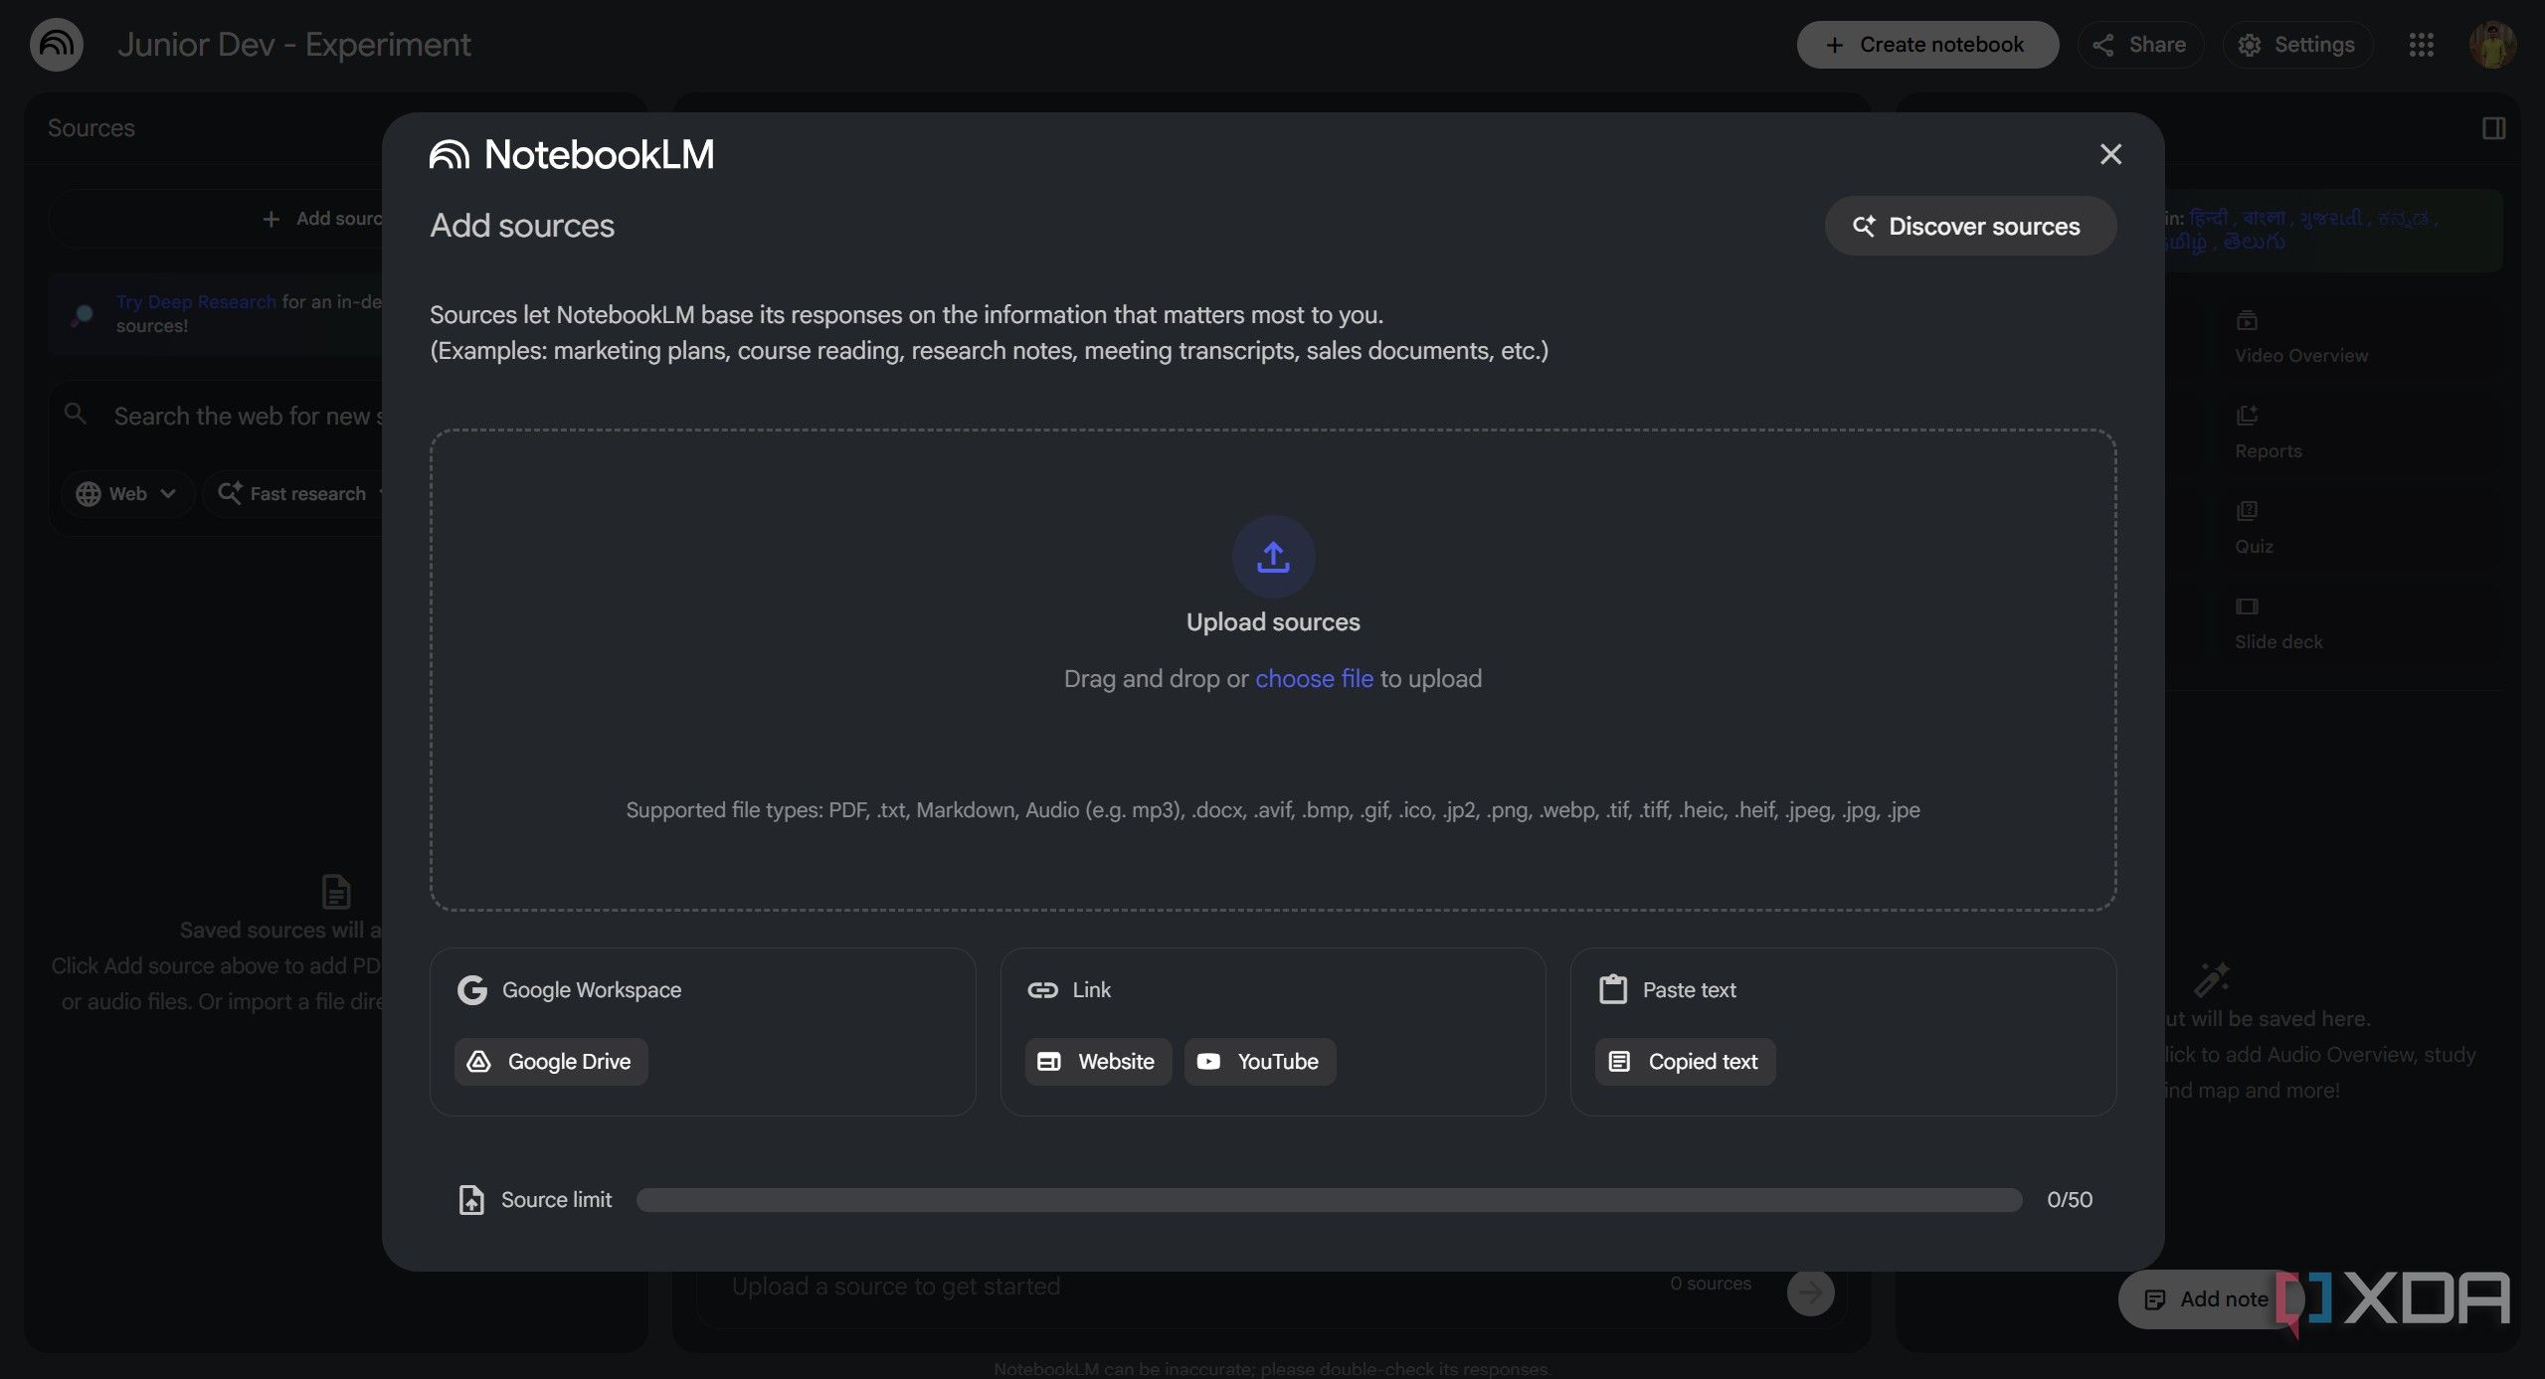Click the Upload sources heading
The height and width of the screenshot is (1379, 2545).
[1273, 622]
